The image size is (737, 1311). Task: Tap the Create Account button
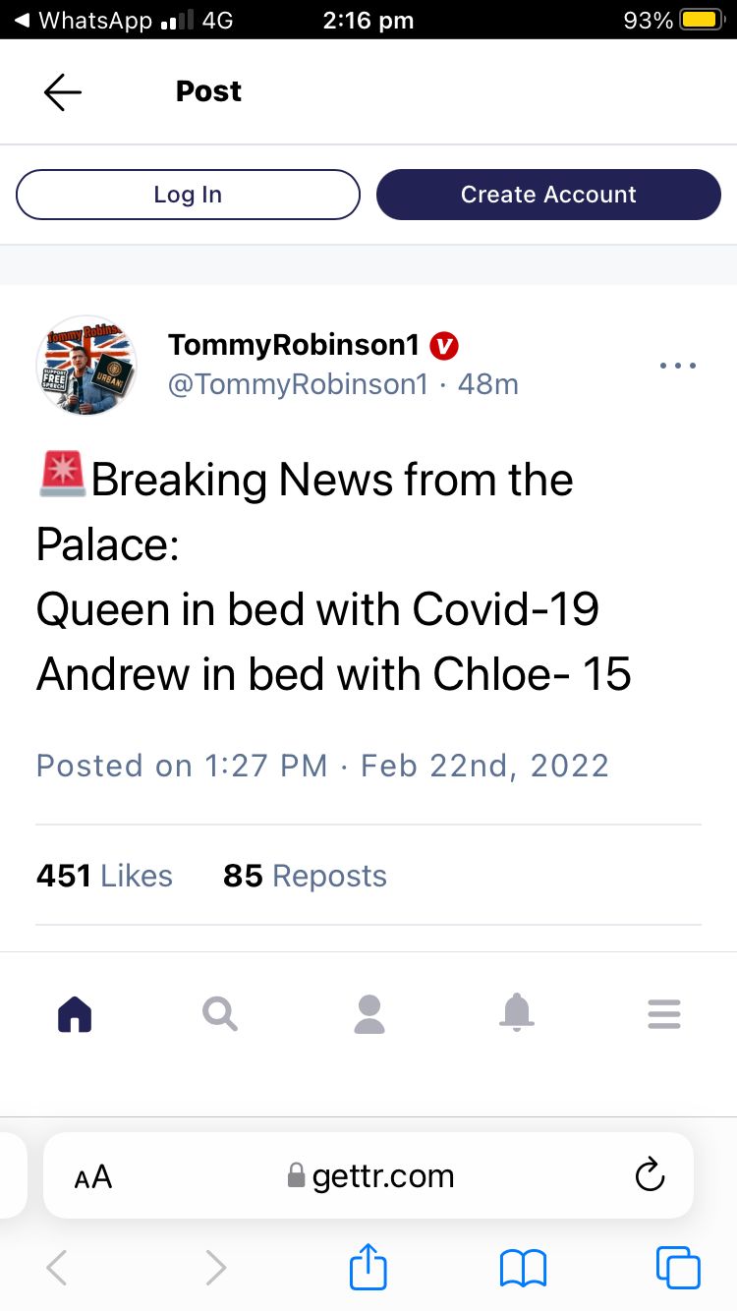tap(548, 195)
